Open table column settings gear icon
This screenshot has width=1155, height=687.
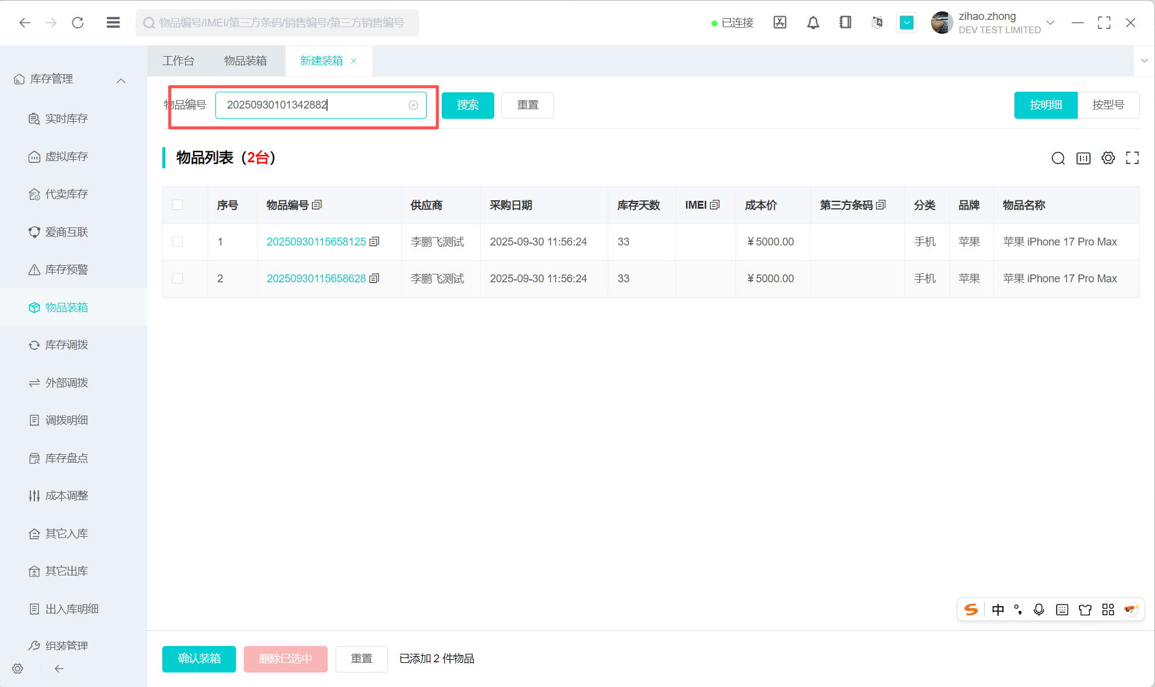click(1108, 158)
